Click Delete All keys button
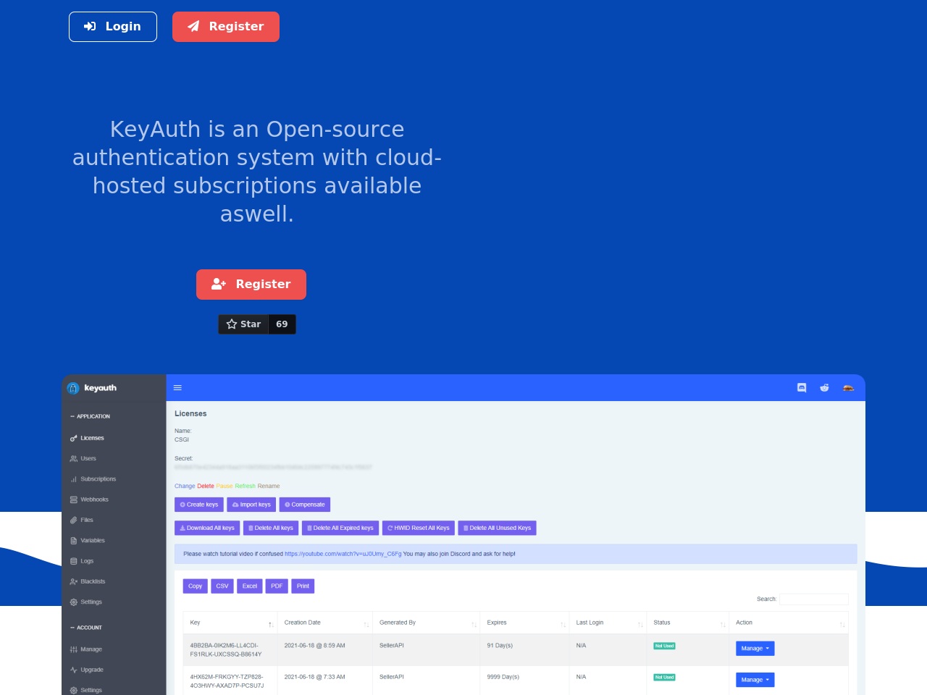This screenshot has width=927, height=695. 271,528
